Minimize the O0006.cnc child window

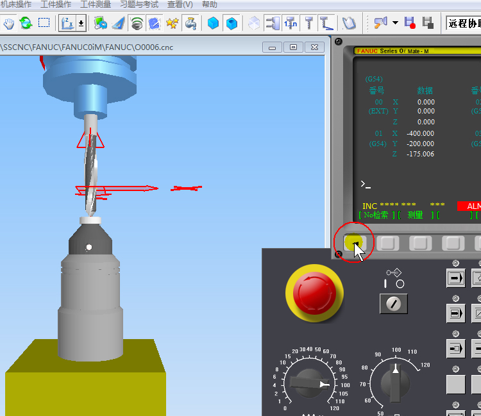(x=272, y=47)
